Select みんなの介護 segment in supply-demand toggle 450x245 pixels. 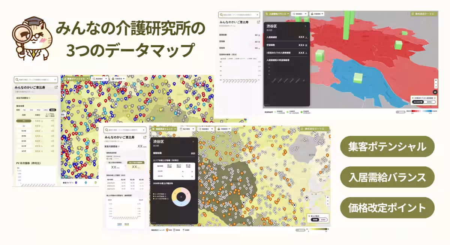click(418, 102)
